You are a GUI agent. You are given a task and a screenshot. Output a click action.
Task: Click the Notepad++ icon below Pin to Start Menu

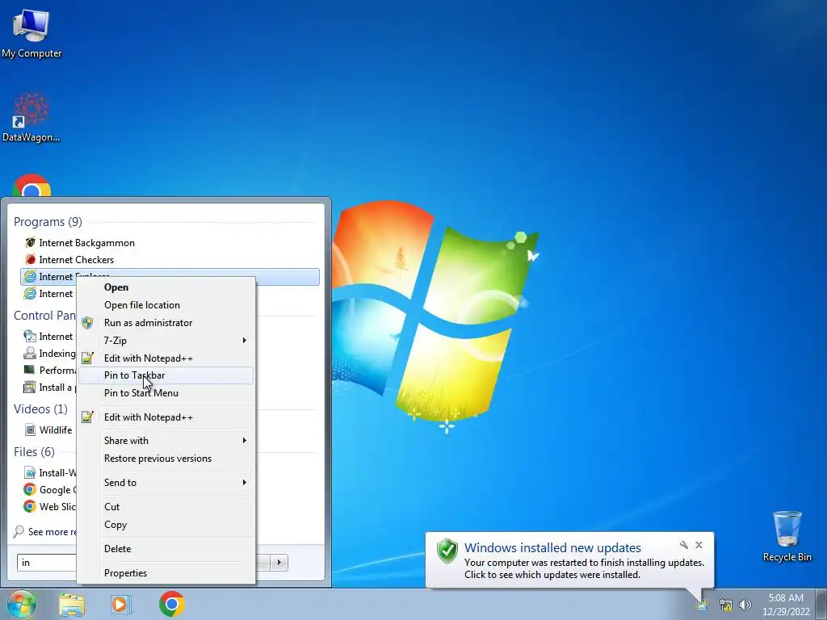(87, 417)
